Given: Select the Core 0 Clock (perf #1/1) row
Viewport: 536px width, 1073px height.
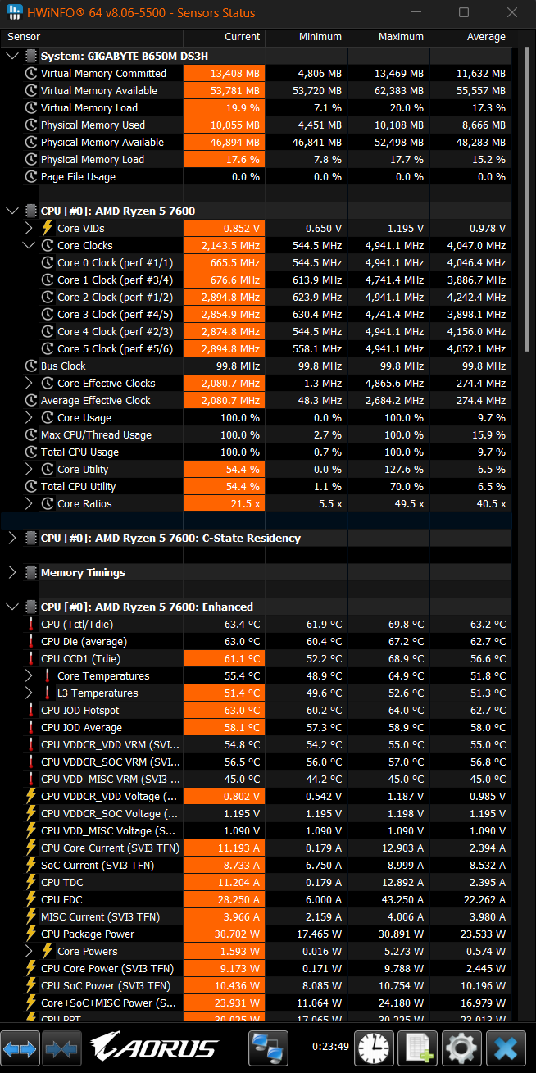Looking at the screenshot, I should click(x=256, y=262).
